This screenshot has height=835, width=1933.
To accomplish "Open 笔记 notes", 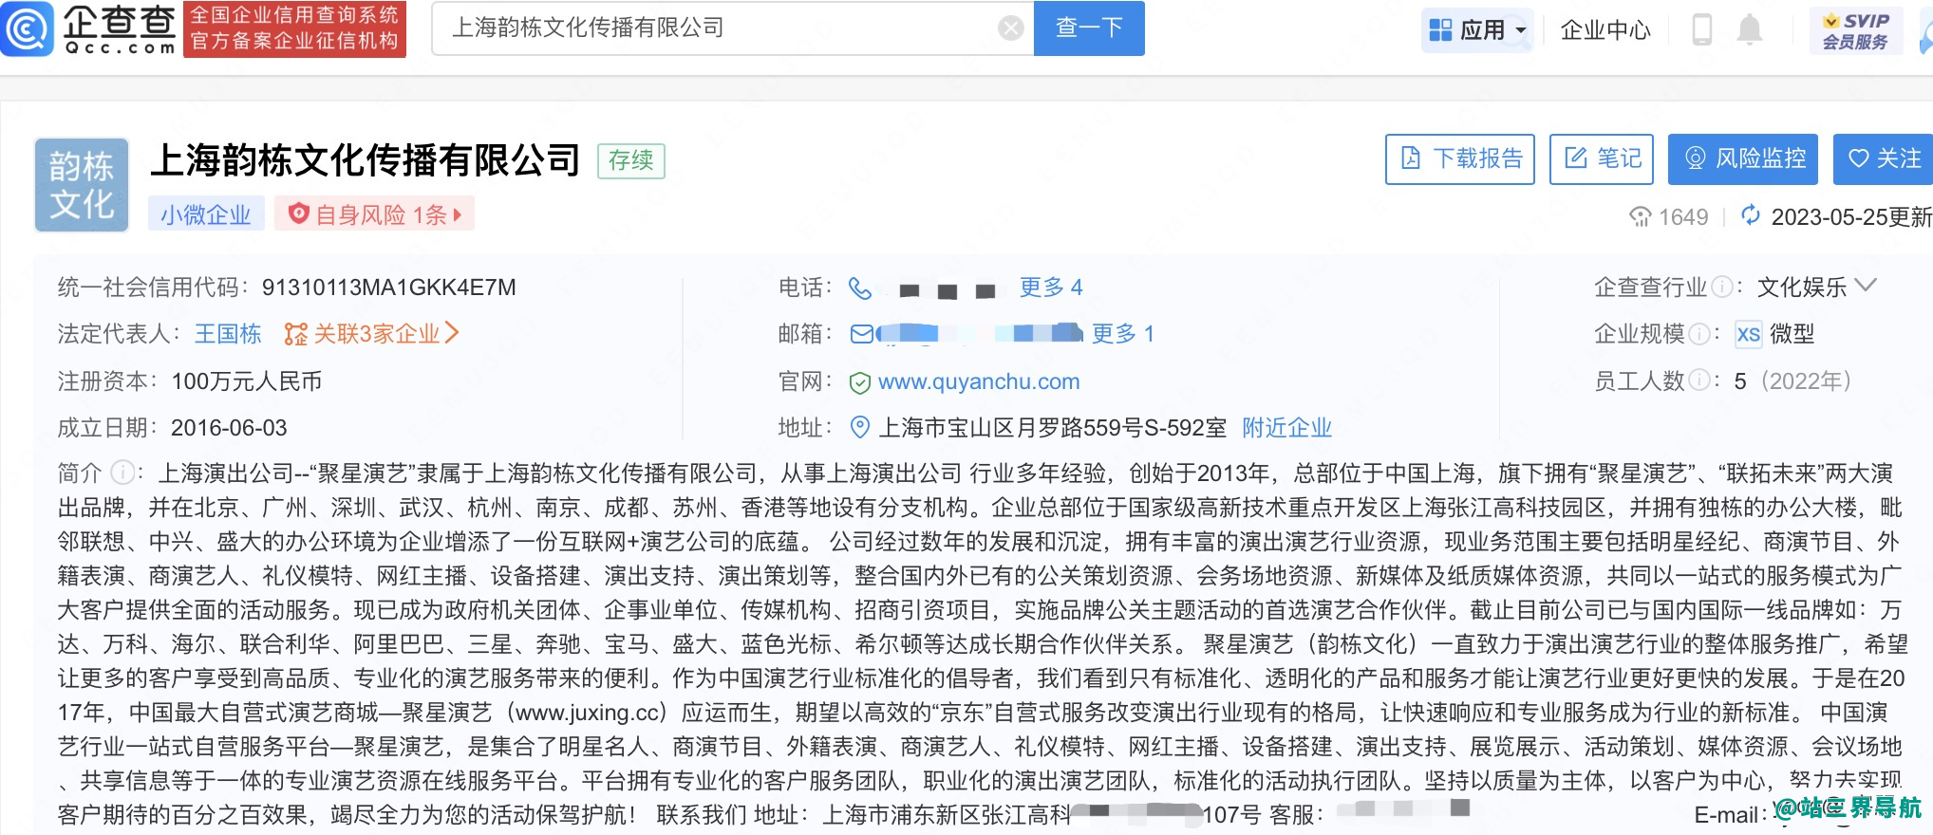I will pos(1603,158).
